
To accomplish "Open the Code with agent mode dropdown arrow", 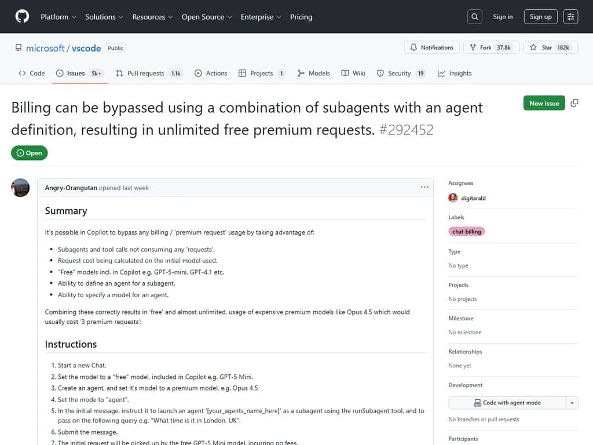I will 572,403.
